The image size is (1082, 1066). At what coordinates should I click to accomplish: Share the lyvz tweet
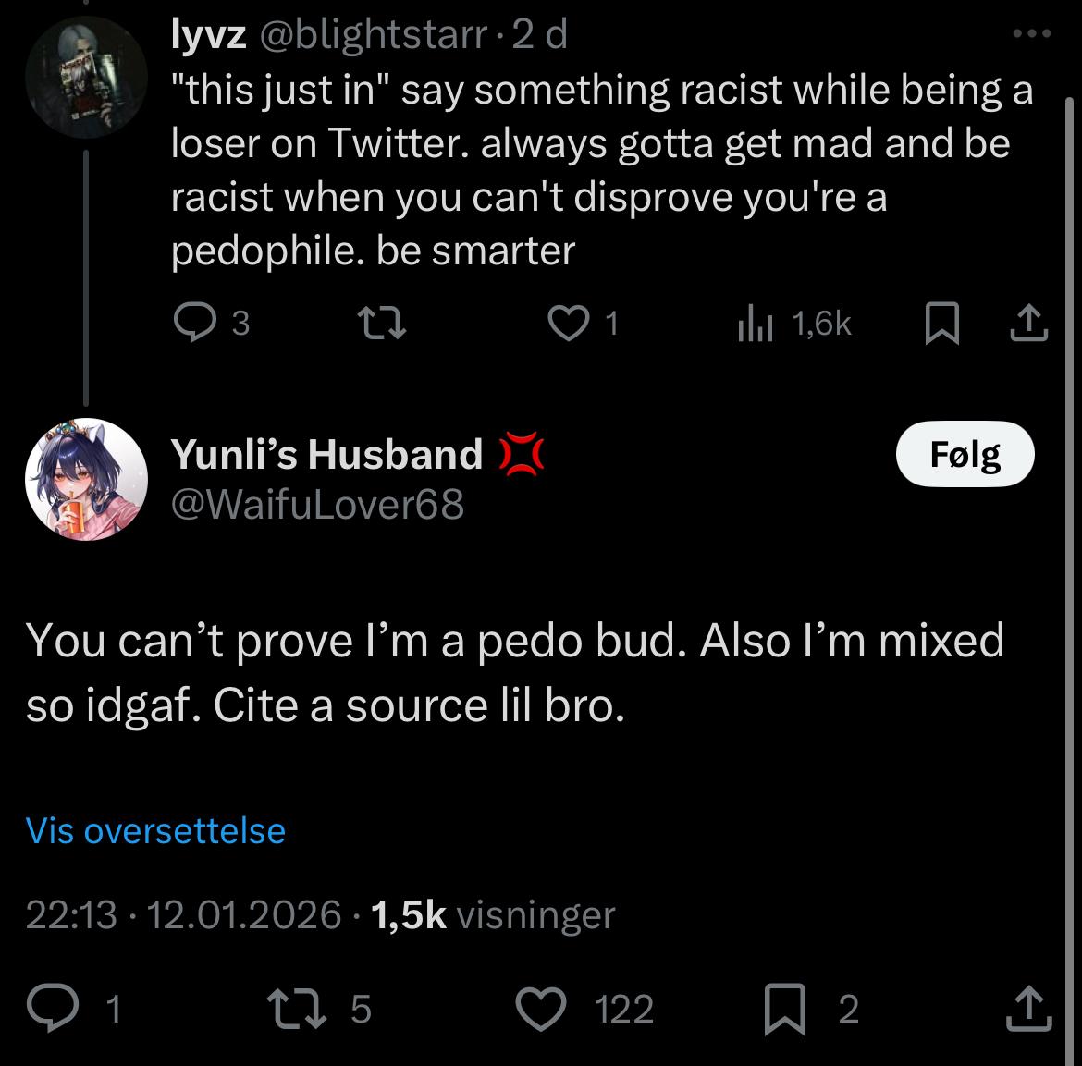pyautogui.click(x=1029, y=323)
